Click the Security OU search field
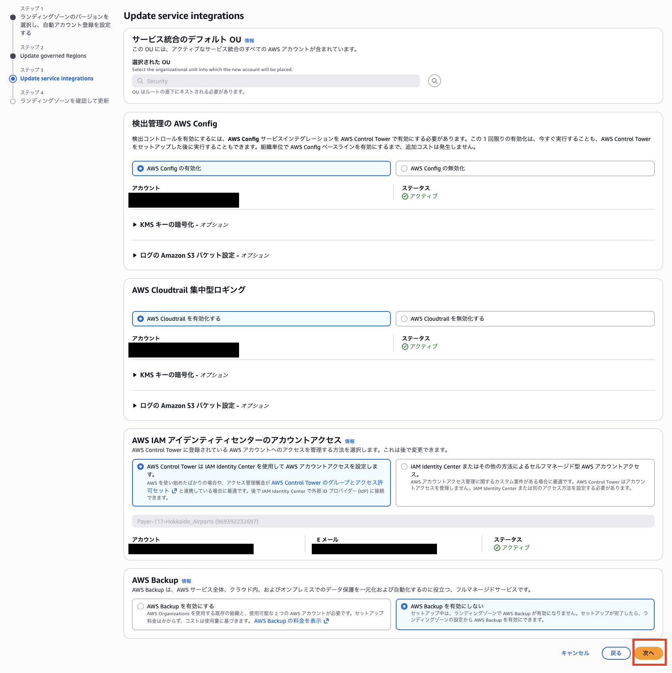The height and width of the screenshot is (673, 672). tap(276, 81)
